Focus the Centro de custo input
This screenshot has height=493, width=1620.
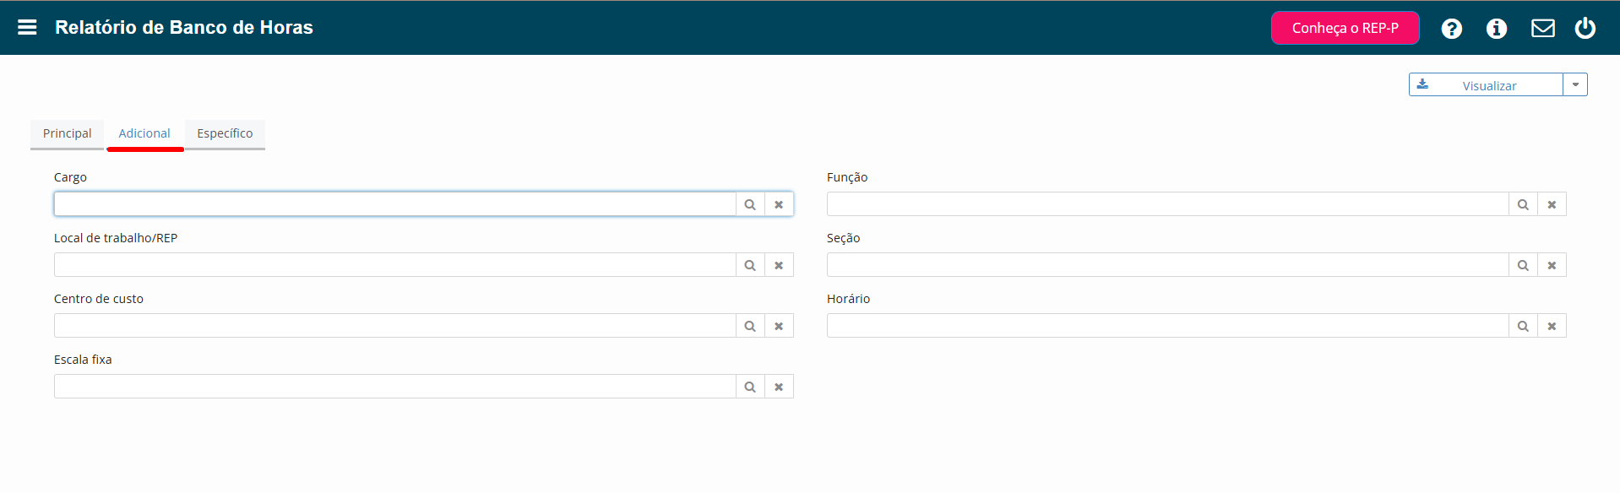coord(395,326)
